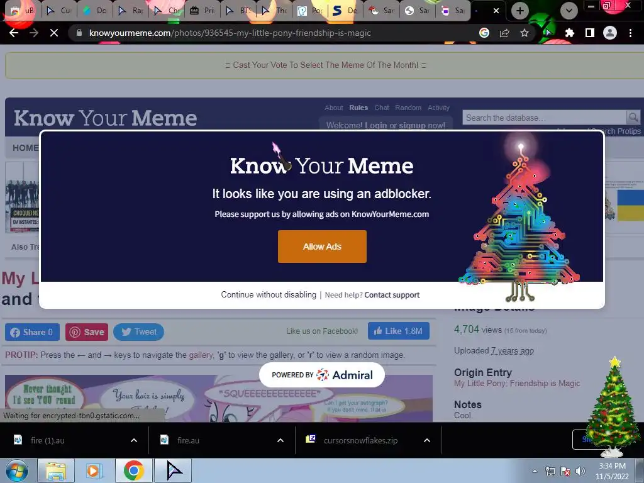Expand options for cursorsnowflakes.zip download
The width and height of the screenshot is (644, 483).
coord(427,440)
